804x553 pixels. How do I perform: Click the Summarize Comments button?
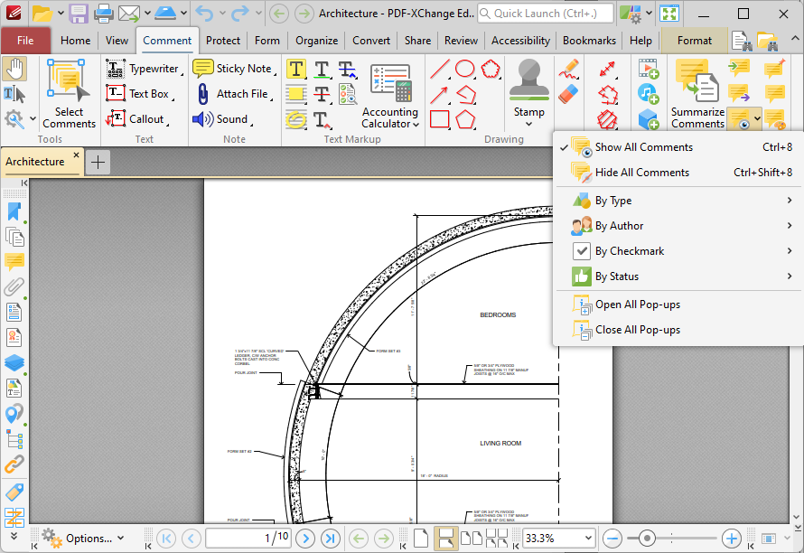(698, 94)
